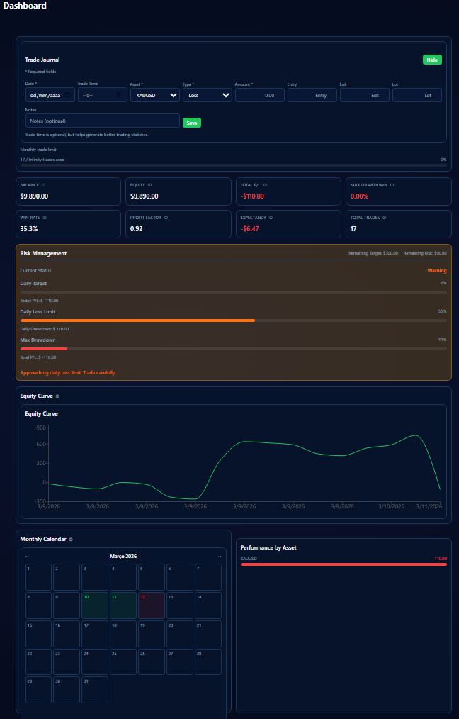
Task: Open the Asset dropdown showing XAUUSD
Action: (154, 95)
